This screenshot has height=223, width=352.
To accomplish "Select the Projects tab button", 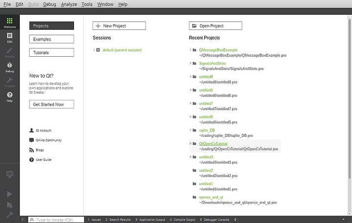I will click(x=52, y=25).
